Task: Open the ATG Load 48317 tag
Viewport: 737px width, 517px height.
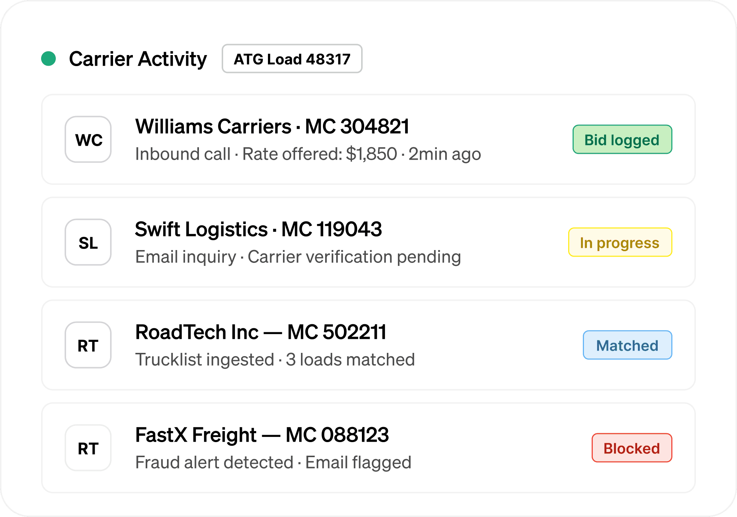Action: click(x=292, y=59)
